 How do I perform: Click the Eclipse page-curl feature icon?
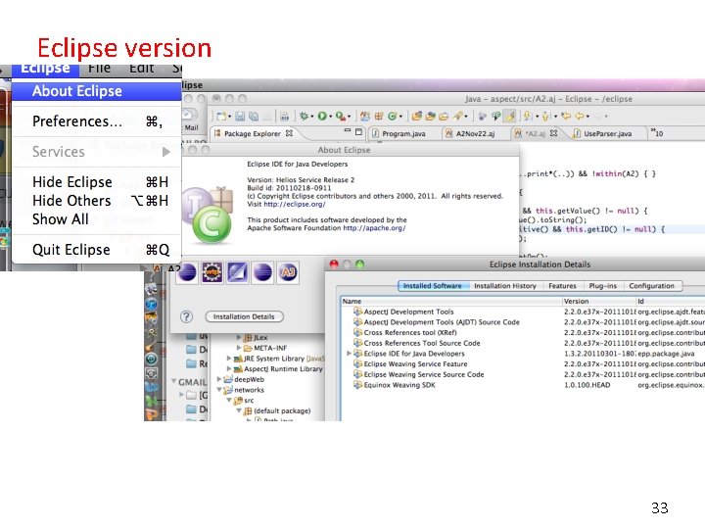point(237,272)
